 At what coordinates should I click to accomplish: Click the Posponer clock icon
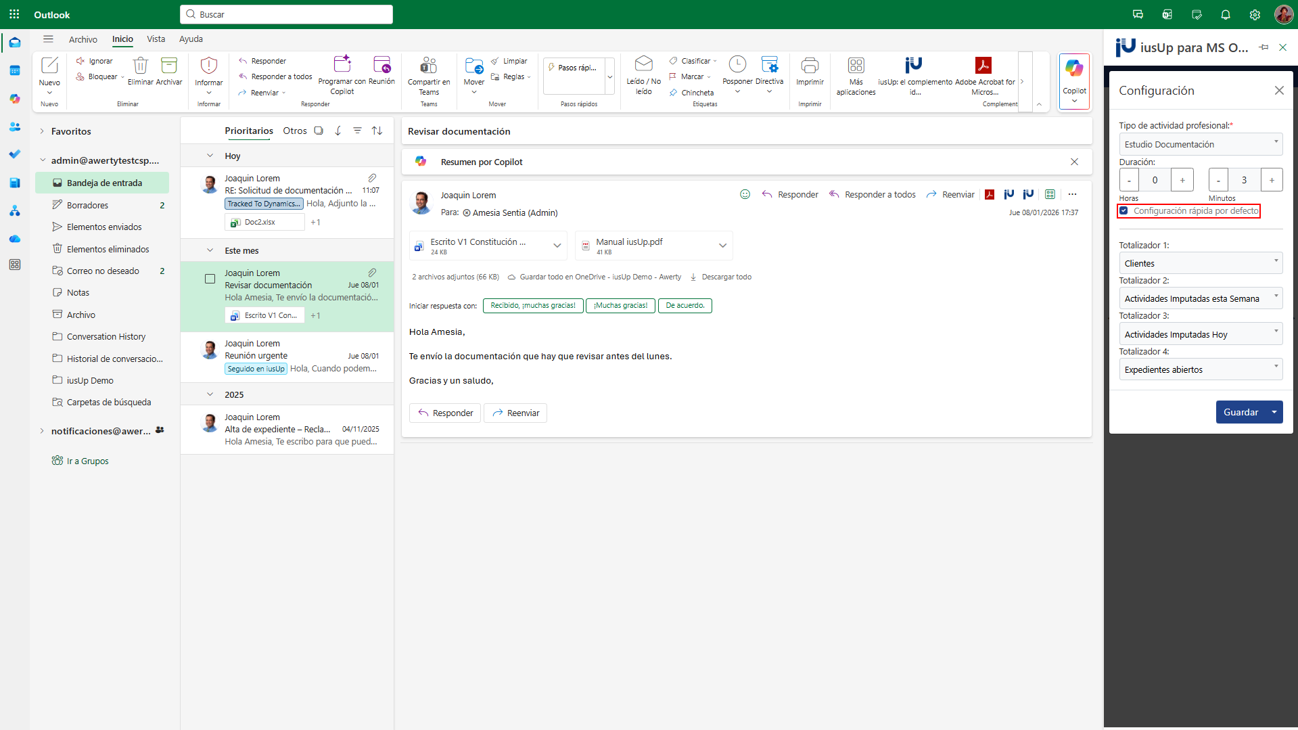(x=737, y=64)
